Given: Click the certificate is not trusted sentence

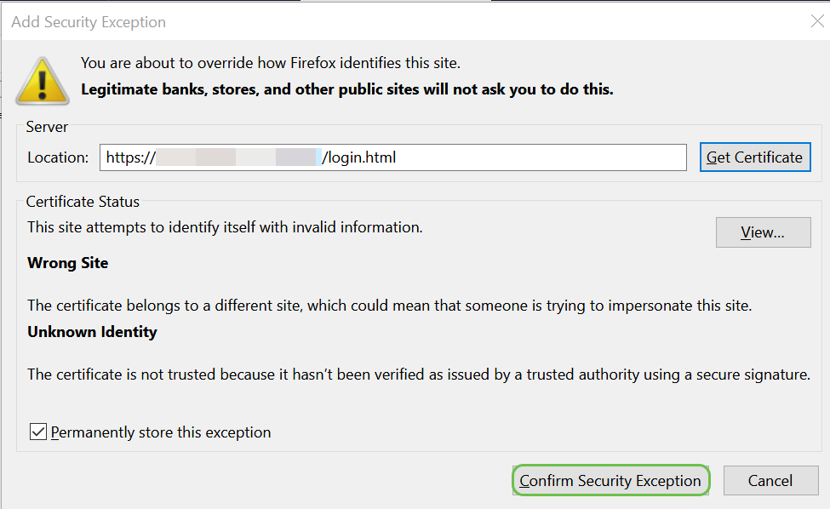Looking at the screenshot, I should click(x=418, y=375).
